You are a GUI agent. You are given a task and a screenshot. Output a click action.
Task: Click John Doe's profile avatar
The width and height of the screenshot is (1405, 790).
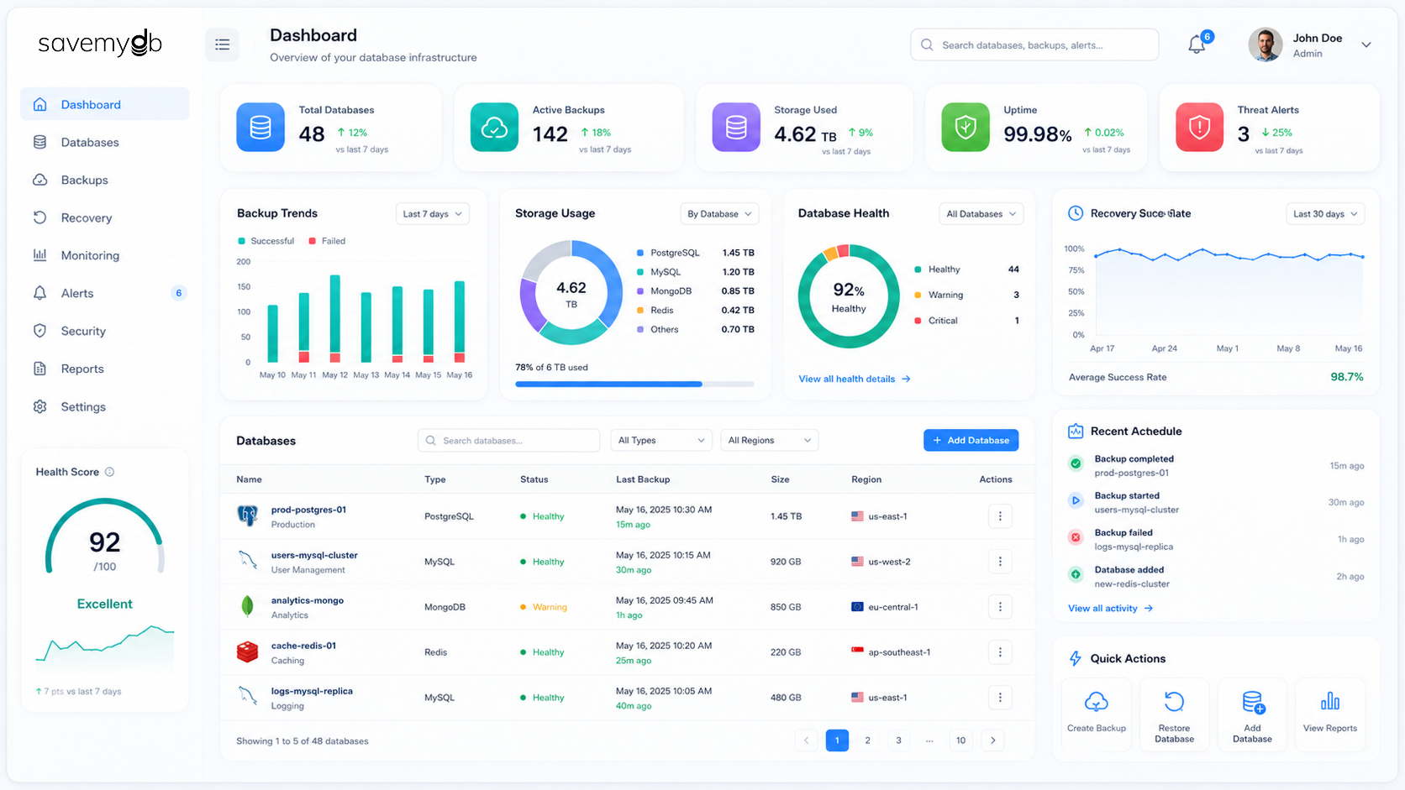click(1265, 44)
